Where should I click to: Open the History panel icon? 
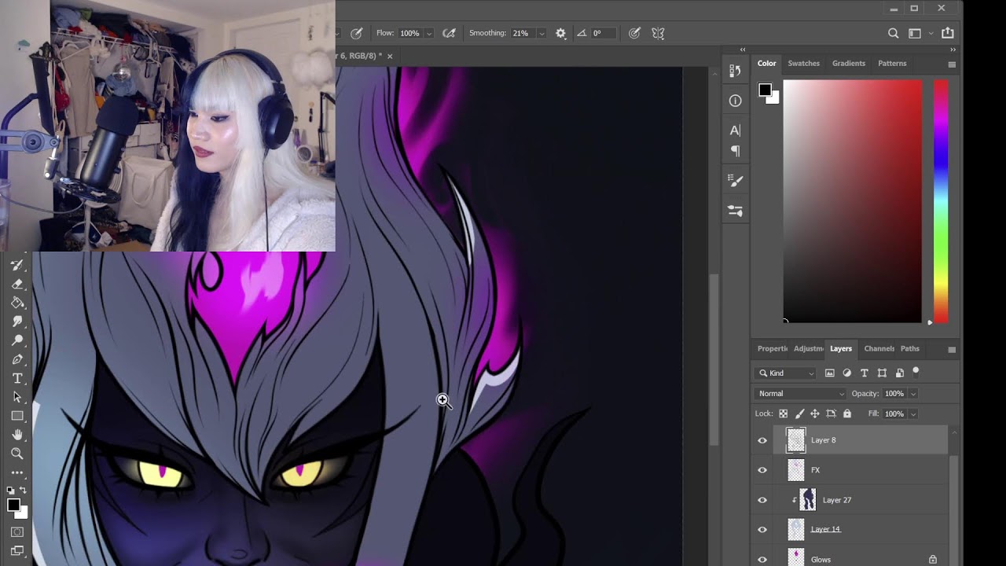pyautogui.click(x=735, y=71)
